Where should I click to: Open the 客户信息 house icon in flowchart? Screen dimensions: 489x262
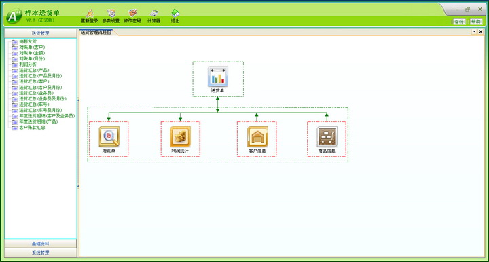coord(257,136)
